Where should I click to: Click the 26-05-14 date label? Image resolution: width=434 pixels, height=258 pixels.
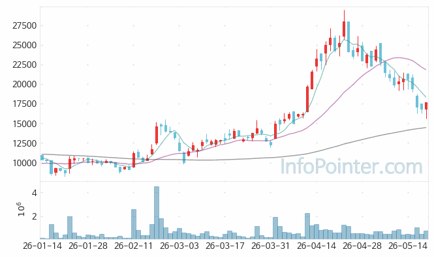pyautogui.click(x=408, y=246)
